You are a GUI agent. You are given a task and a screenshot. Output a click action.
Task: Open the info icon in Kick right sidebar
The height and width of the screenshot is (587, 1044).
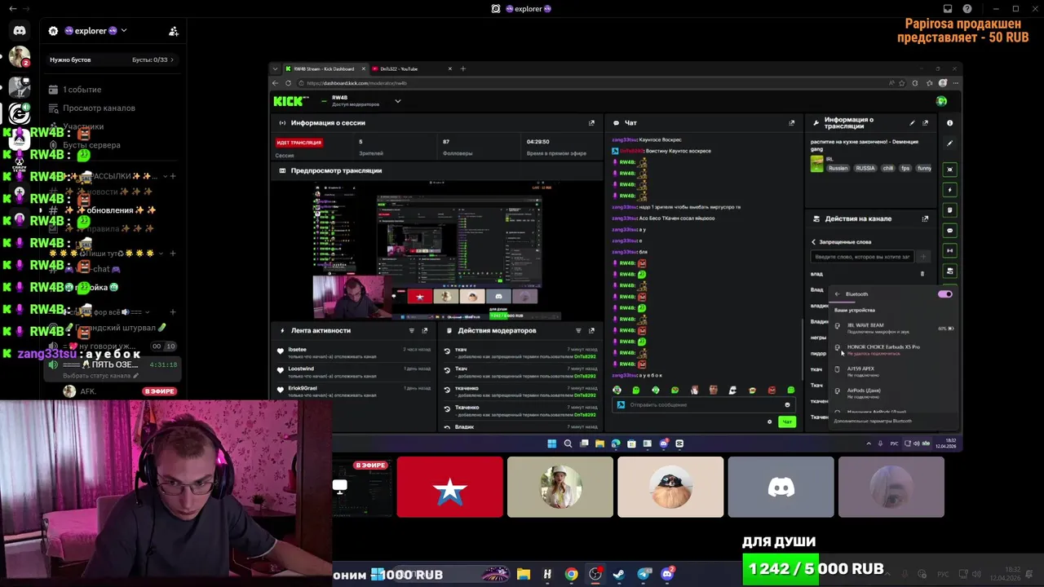click(949, 123)
